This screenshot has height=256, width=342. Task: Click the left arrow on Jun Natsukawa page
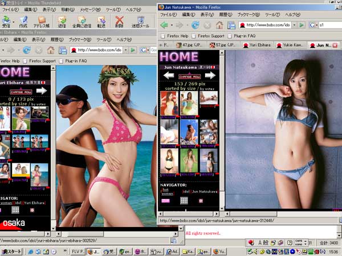click(x=169, y=76)
